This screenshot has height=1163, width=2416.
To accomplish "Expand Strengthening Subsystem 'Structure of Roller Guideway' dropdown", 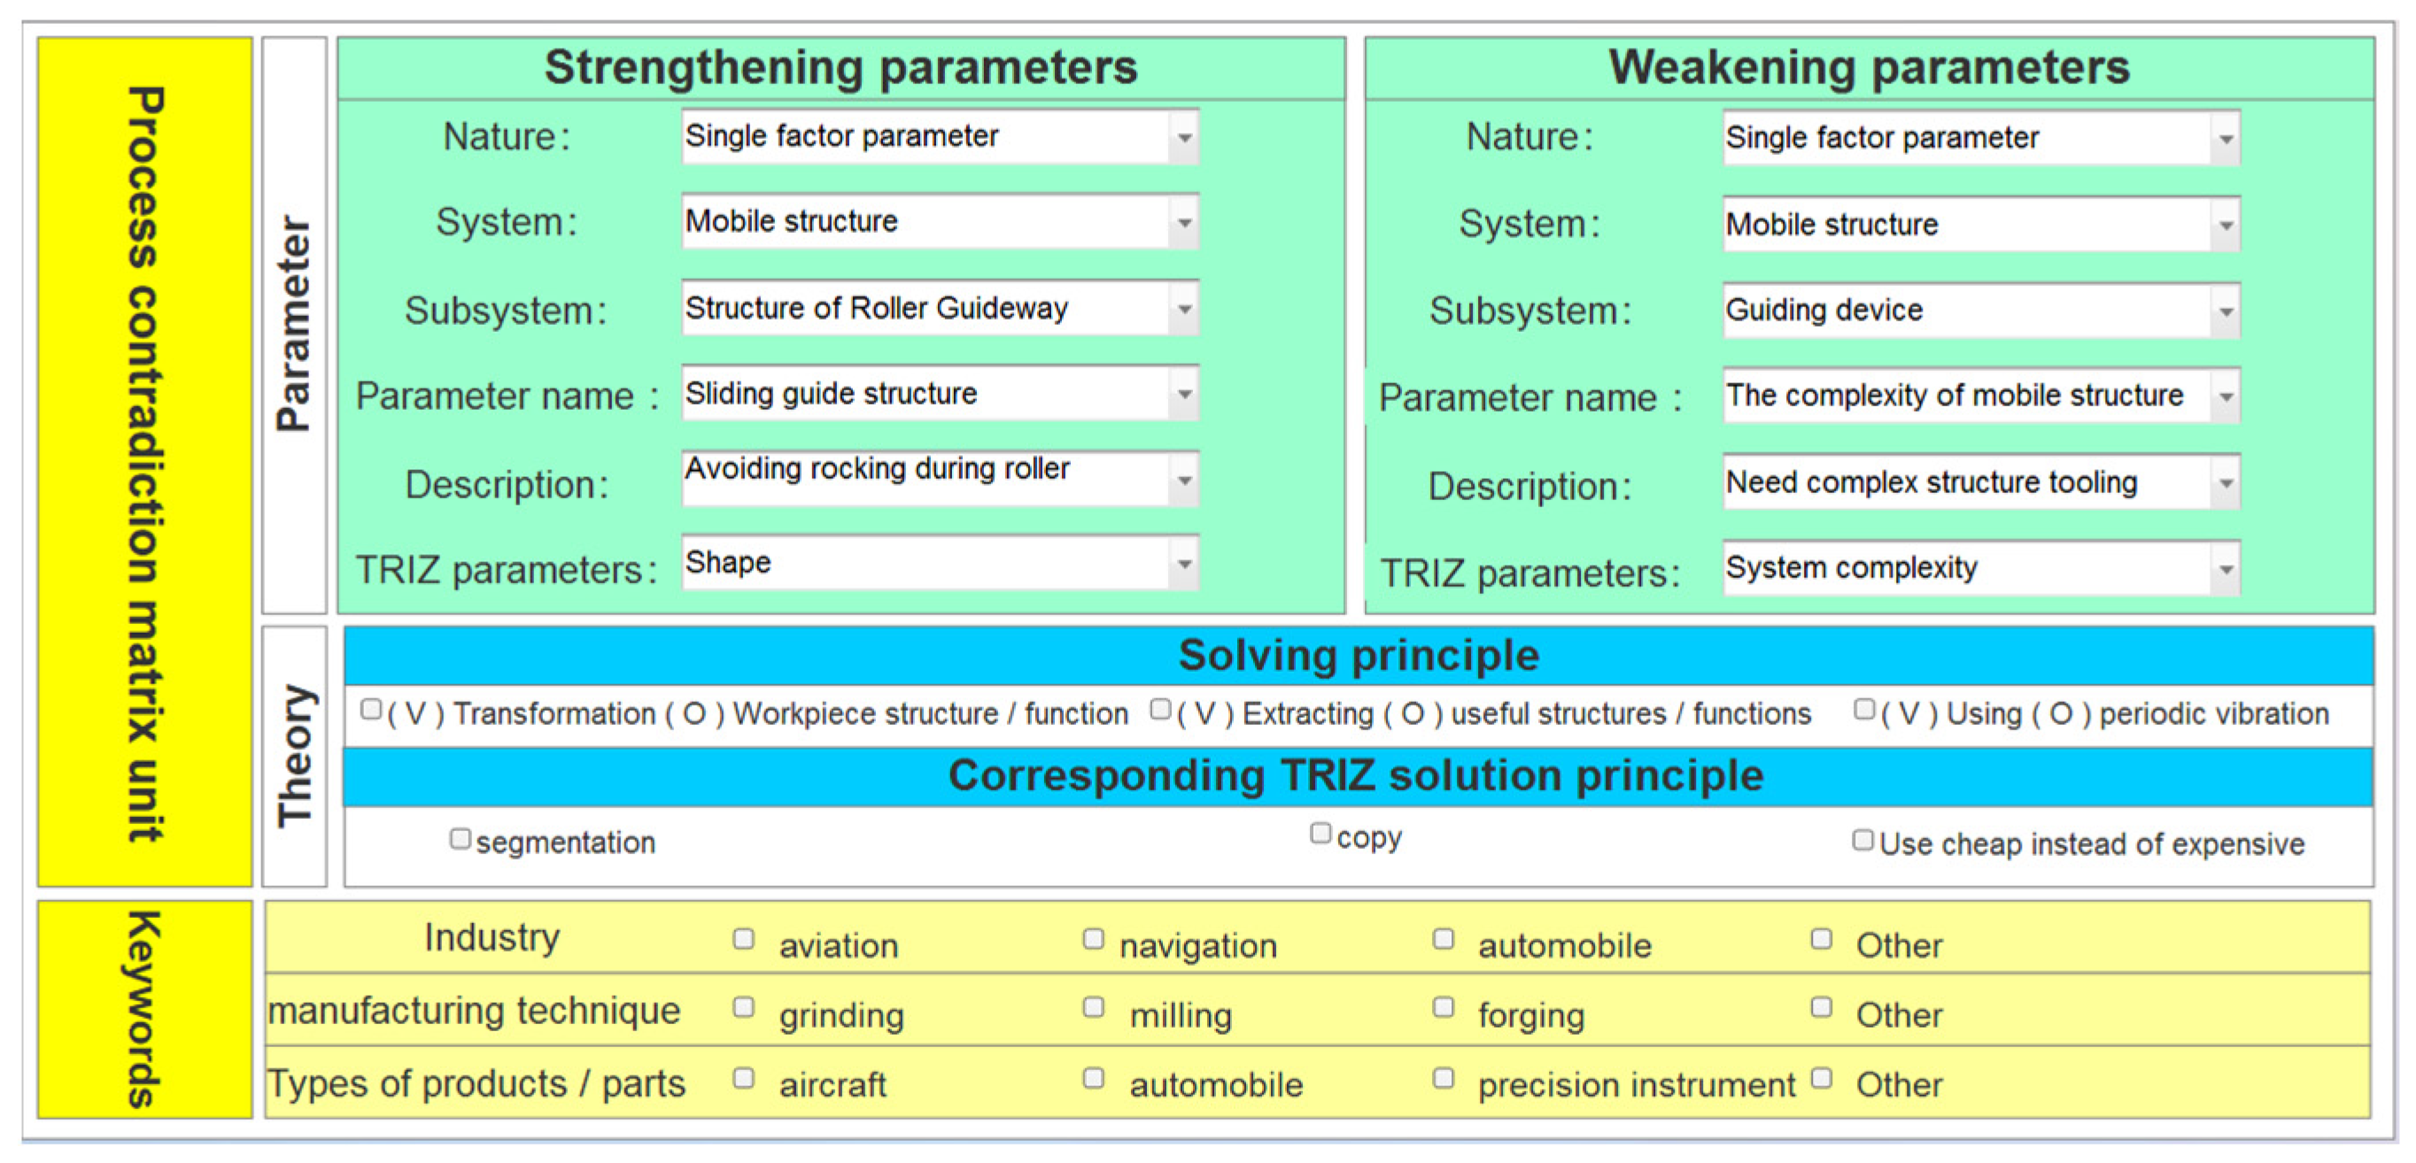I will [x=1185, y=308].
